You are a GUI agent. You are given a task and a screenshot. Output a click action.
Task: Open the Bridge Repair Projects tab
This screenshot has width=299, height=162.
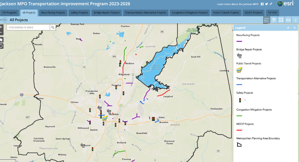pyautogui.click(x=107, y=13)
